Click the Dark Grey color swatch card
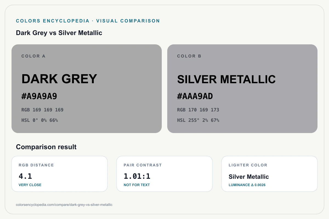This screenshot has height=219, width=329. 87,89
